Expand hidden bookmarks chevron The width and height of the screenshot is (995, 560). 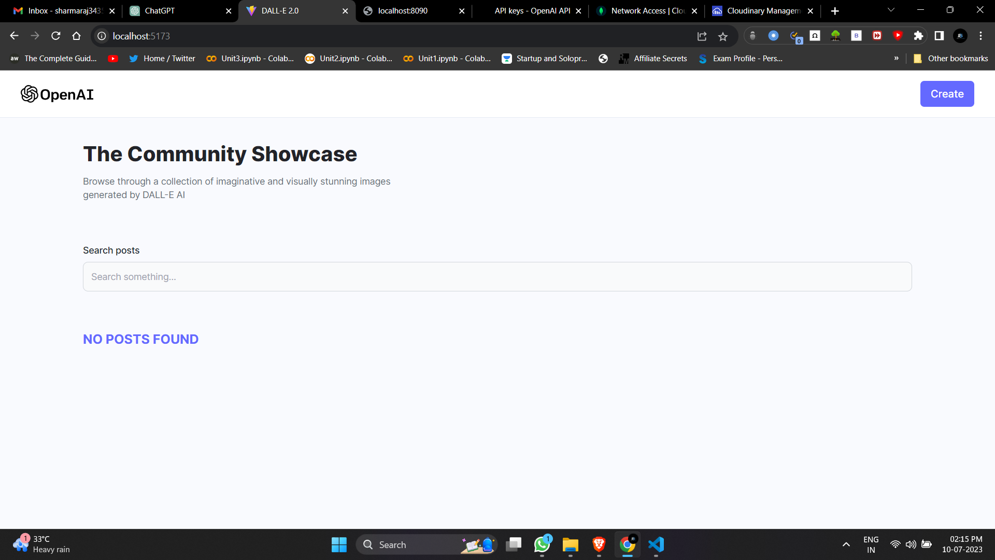coord(897,59)
